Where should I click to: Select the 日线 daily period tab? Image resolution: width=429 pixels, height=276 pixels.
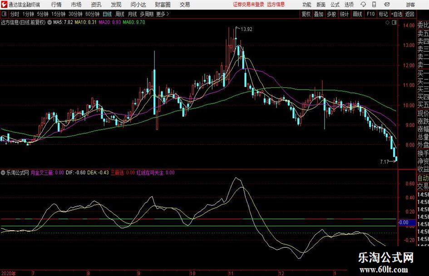107,14
